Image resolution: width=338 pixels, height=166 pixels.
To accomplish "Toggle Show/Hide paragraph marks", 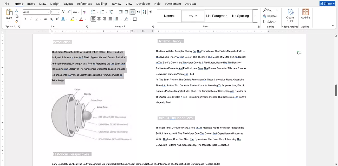I will tap(150, 12).
